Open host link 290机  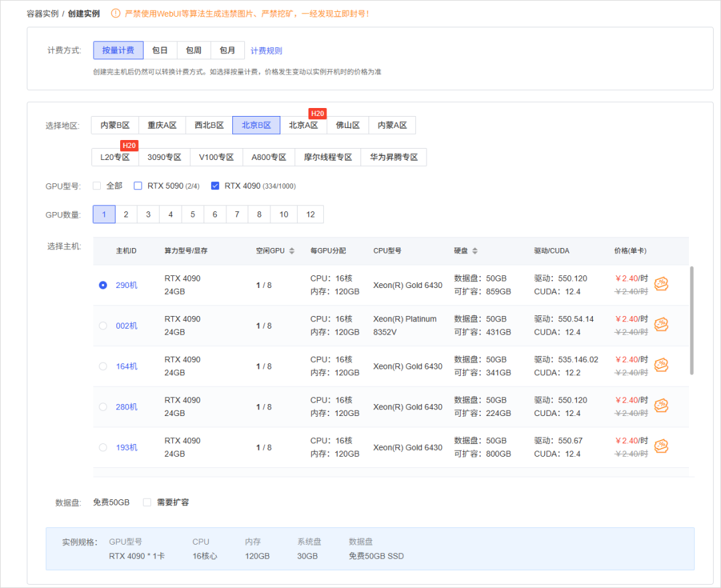126,285
